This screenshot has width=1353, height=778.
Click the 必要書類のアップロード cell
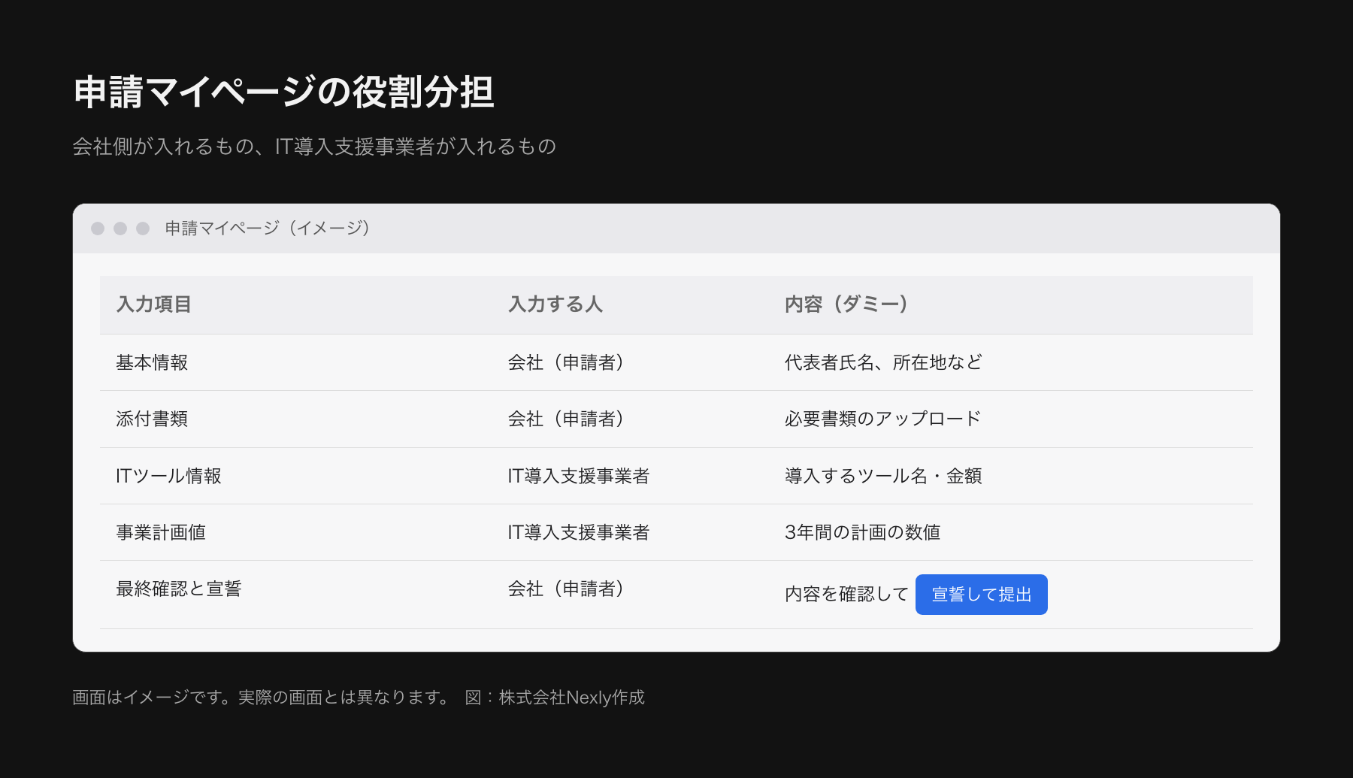click(882, 419)
